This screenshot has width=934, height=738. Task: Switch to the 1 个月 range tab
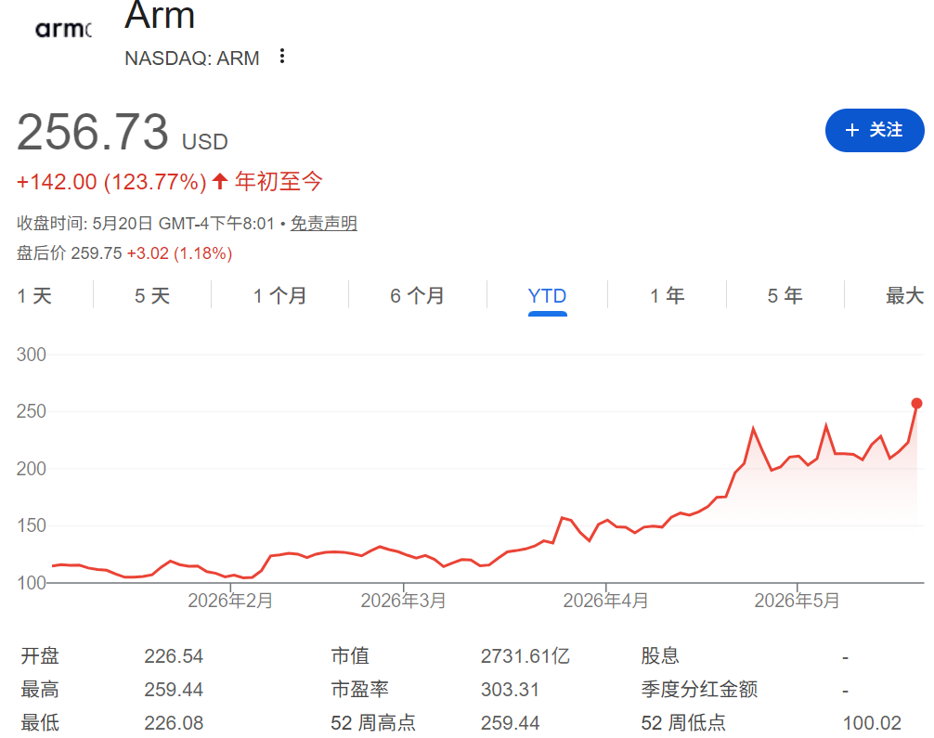[x=279, y=295]
